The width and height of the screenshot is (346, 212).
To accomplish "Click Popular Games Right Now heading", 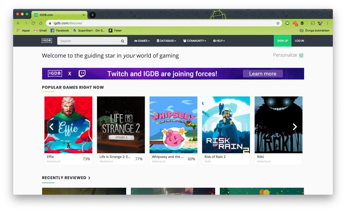I will coord(73,87).
